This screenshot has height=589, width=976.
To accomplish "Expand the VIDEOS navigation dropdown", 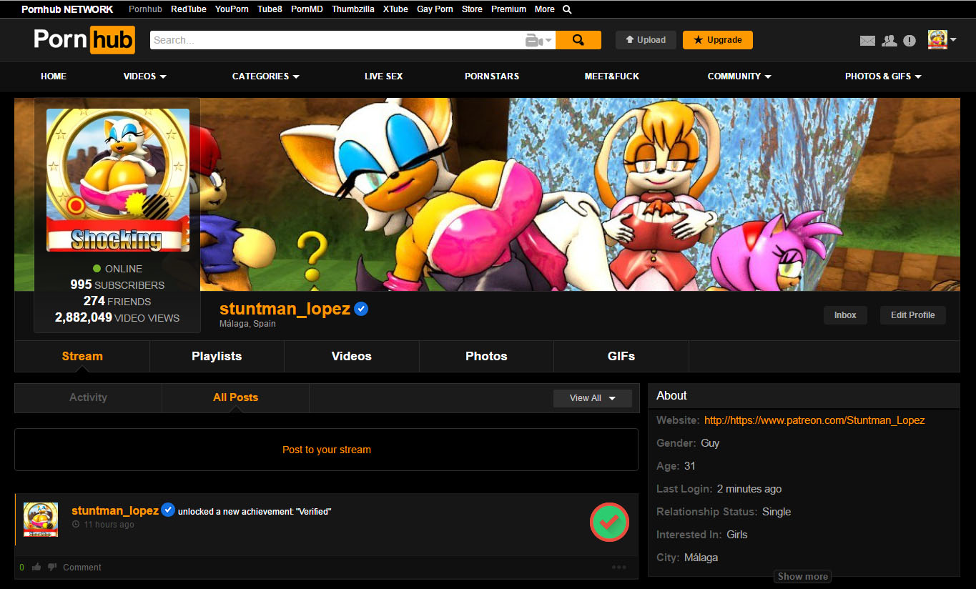I will [x=145, y=76].
